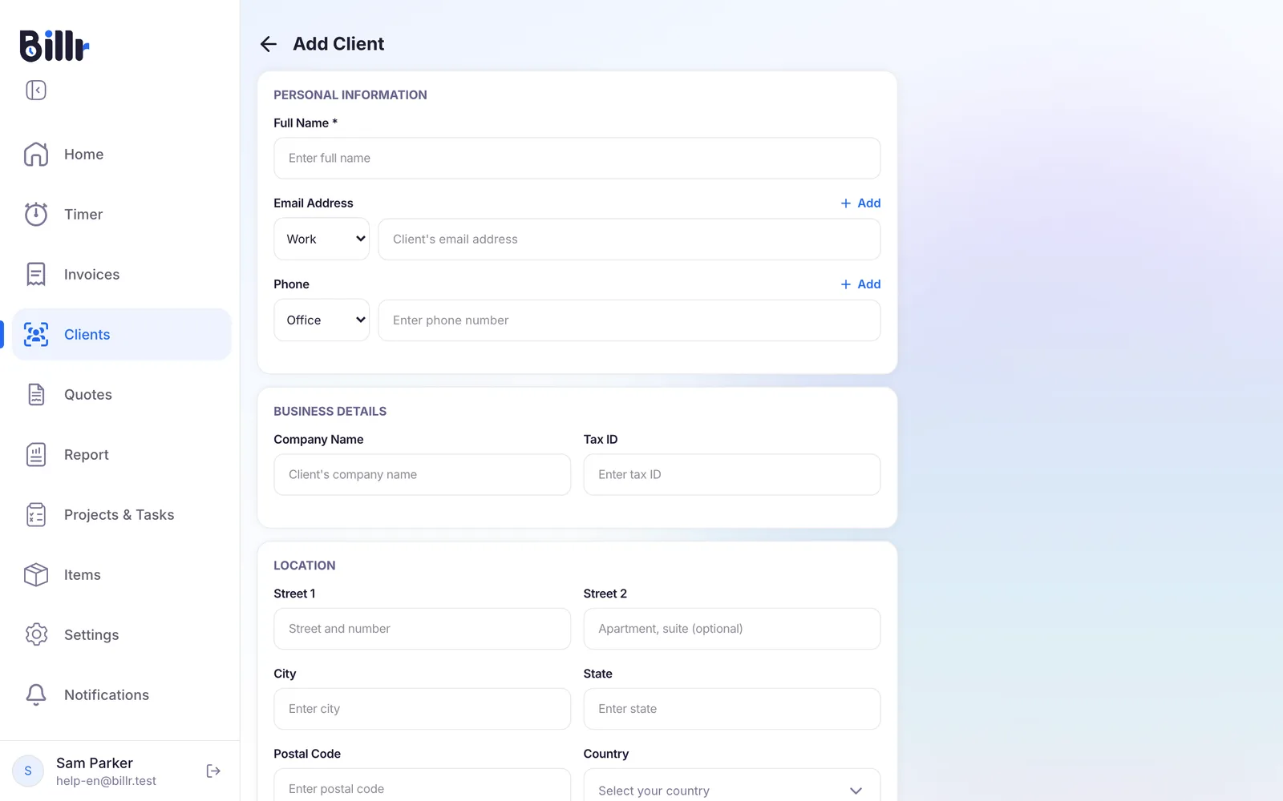Open the Timer menu item
The height and width of the screenshot is (801, 1283).
pos(122,215)
